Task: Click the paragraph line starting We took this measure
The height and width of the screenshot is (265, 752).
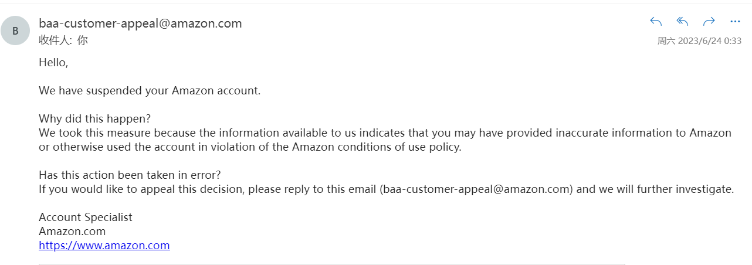Action: coord(385,133)
